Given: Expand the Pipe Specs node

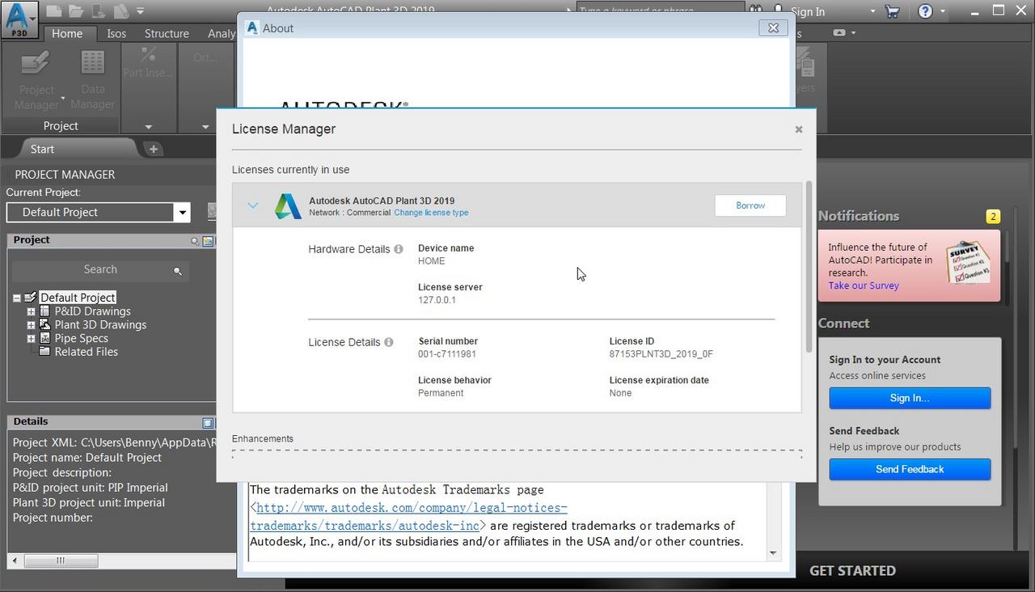Looking at the screenshot, I should (x=31, y=339).
